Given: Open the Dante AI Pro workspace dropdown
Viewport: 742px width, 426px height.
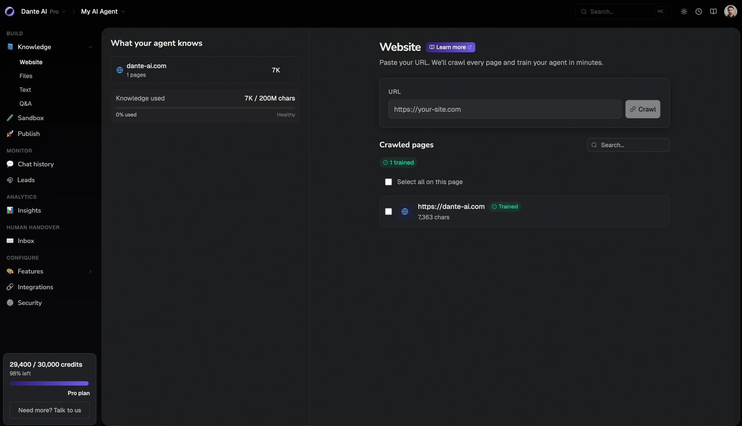Looking at the screenshot, I should click(x=43, y=11).
